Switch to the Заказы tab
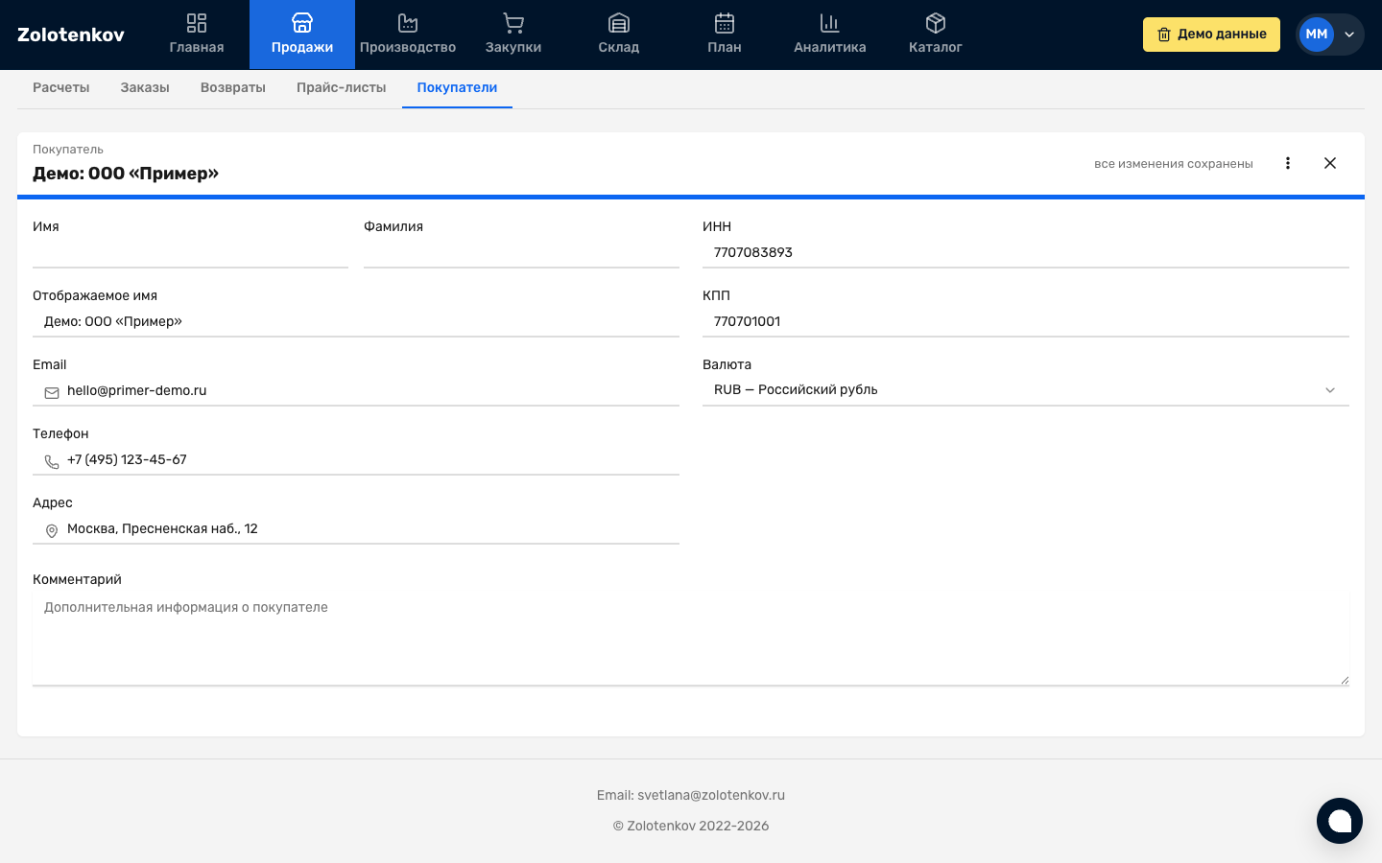This screenshot has height=863, width=1382. (145, 87)
